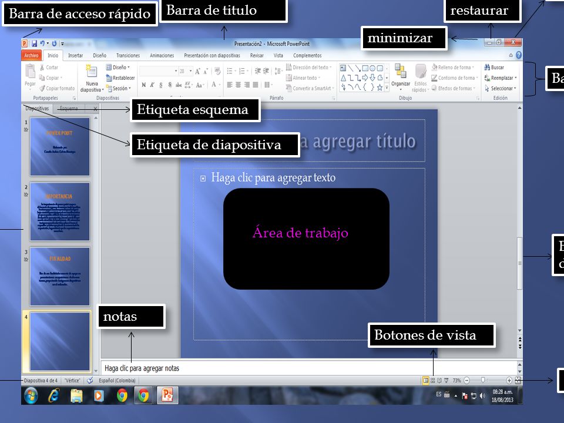This screenshot has width=564, height=423.
Task: Expand Diseño layout dropdown in Diapositivas group
Action: pos(118,67)
